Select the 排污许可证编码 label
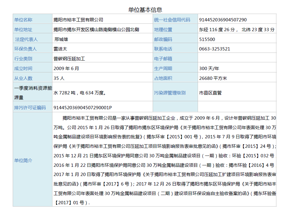 point(30,107)
